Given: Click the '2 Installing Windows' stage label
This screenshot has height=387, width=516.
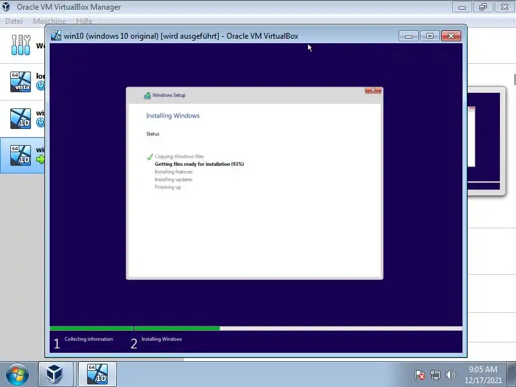Looking at the screenshot, I should click(x=156, y=342).
